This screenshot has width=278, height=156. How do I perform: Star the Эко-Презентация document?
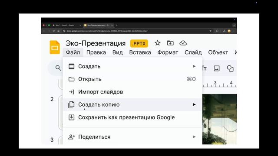pos(157,43)
